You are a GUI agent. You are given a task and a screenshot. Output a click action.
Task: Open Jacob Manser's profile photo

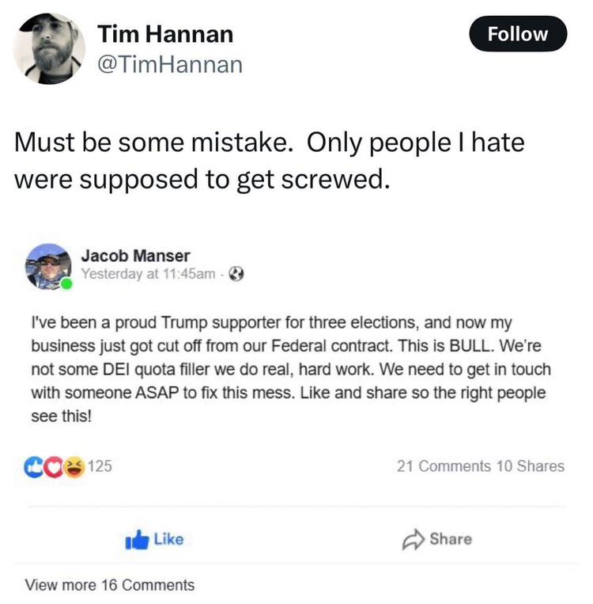pos(48,266)
